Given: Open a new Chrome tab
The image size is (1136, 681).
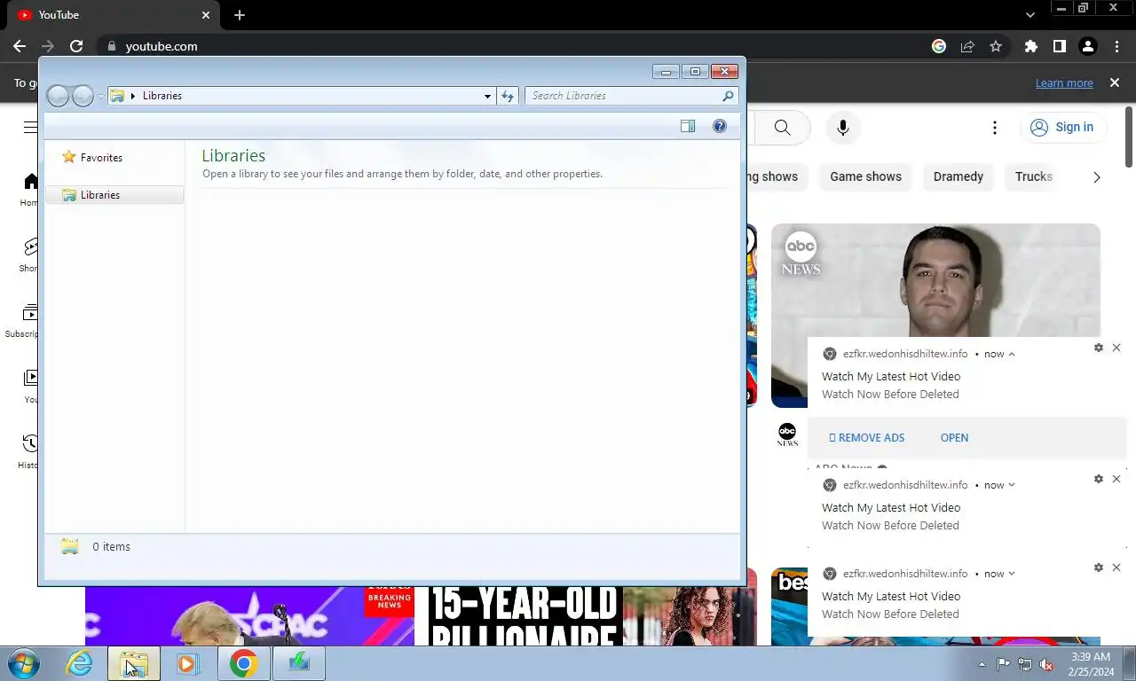Looking at the screenshot, I should pyautogui.click(x=240, y=15).
